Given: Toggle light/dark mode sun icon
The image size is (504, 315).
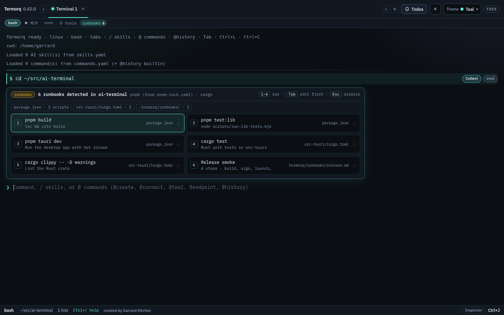Looking at the screenshot, I should pos(435,9).
